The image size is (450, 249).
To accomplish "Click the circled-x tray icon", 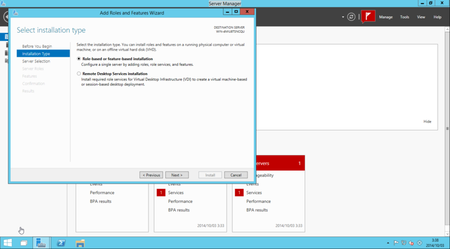I will click(419, 243).
